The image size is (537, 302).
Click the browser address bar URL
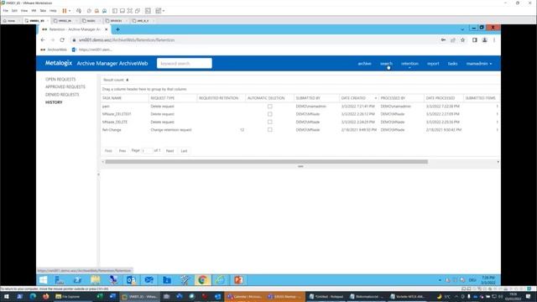[x=127, y=40]
